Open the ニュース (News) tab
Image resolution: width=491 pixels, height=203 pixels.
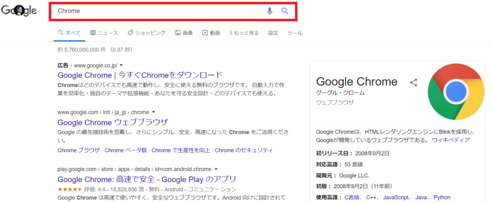pos(104,33)
